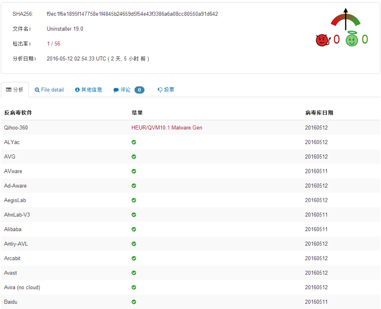
Task: Click the info icon beside 其他信息
Action: tap(77, 90)
